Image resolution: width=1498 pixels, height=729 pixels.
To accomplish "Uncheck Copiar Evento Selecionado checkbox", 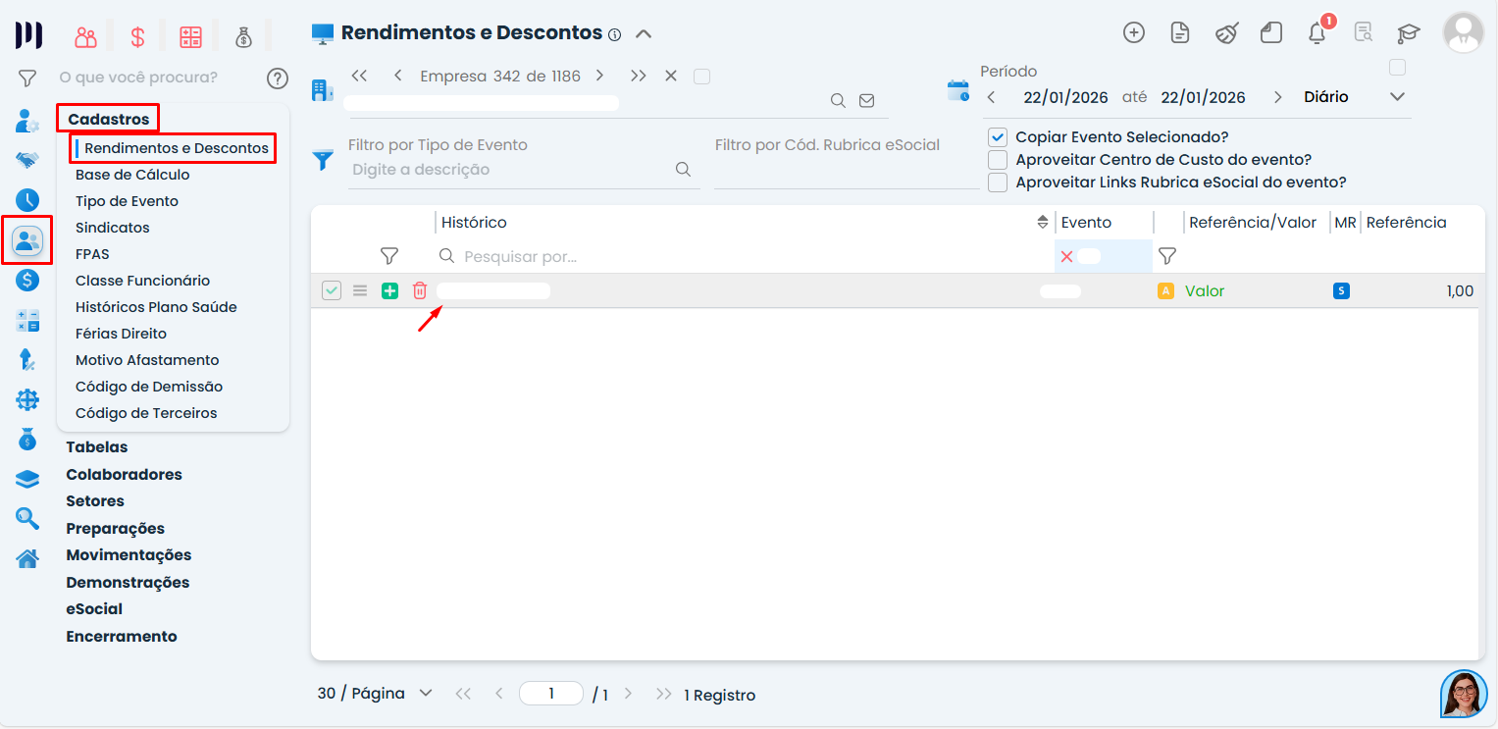I will coord(998,137).
